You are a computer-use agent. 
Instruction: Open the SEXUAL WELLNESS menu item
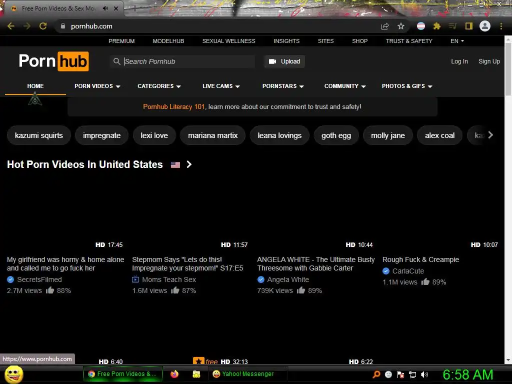[x=228, y=41]
